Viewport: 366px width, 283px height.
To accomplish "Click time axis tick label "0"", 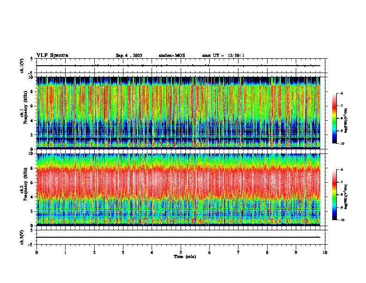I will coord(37,252).
